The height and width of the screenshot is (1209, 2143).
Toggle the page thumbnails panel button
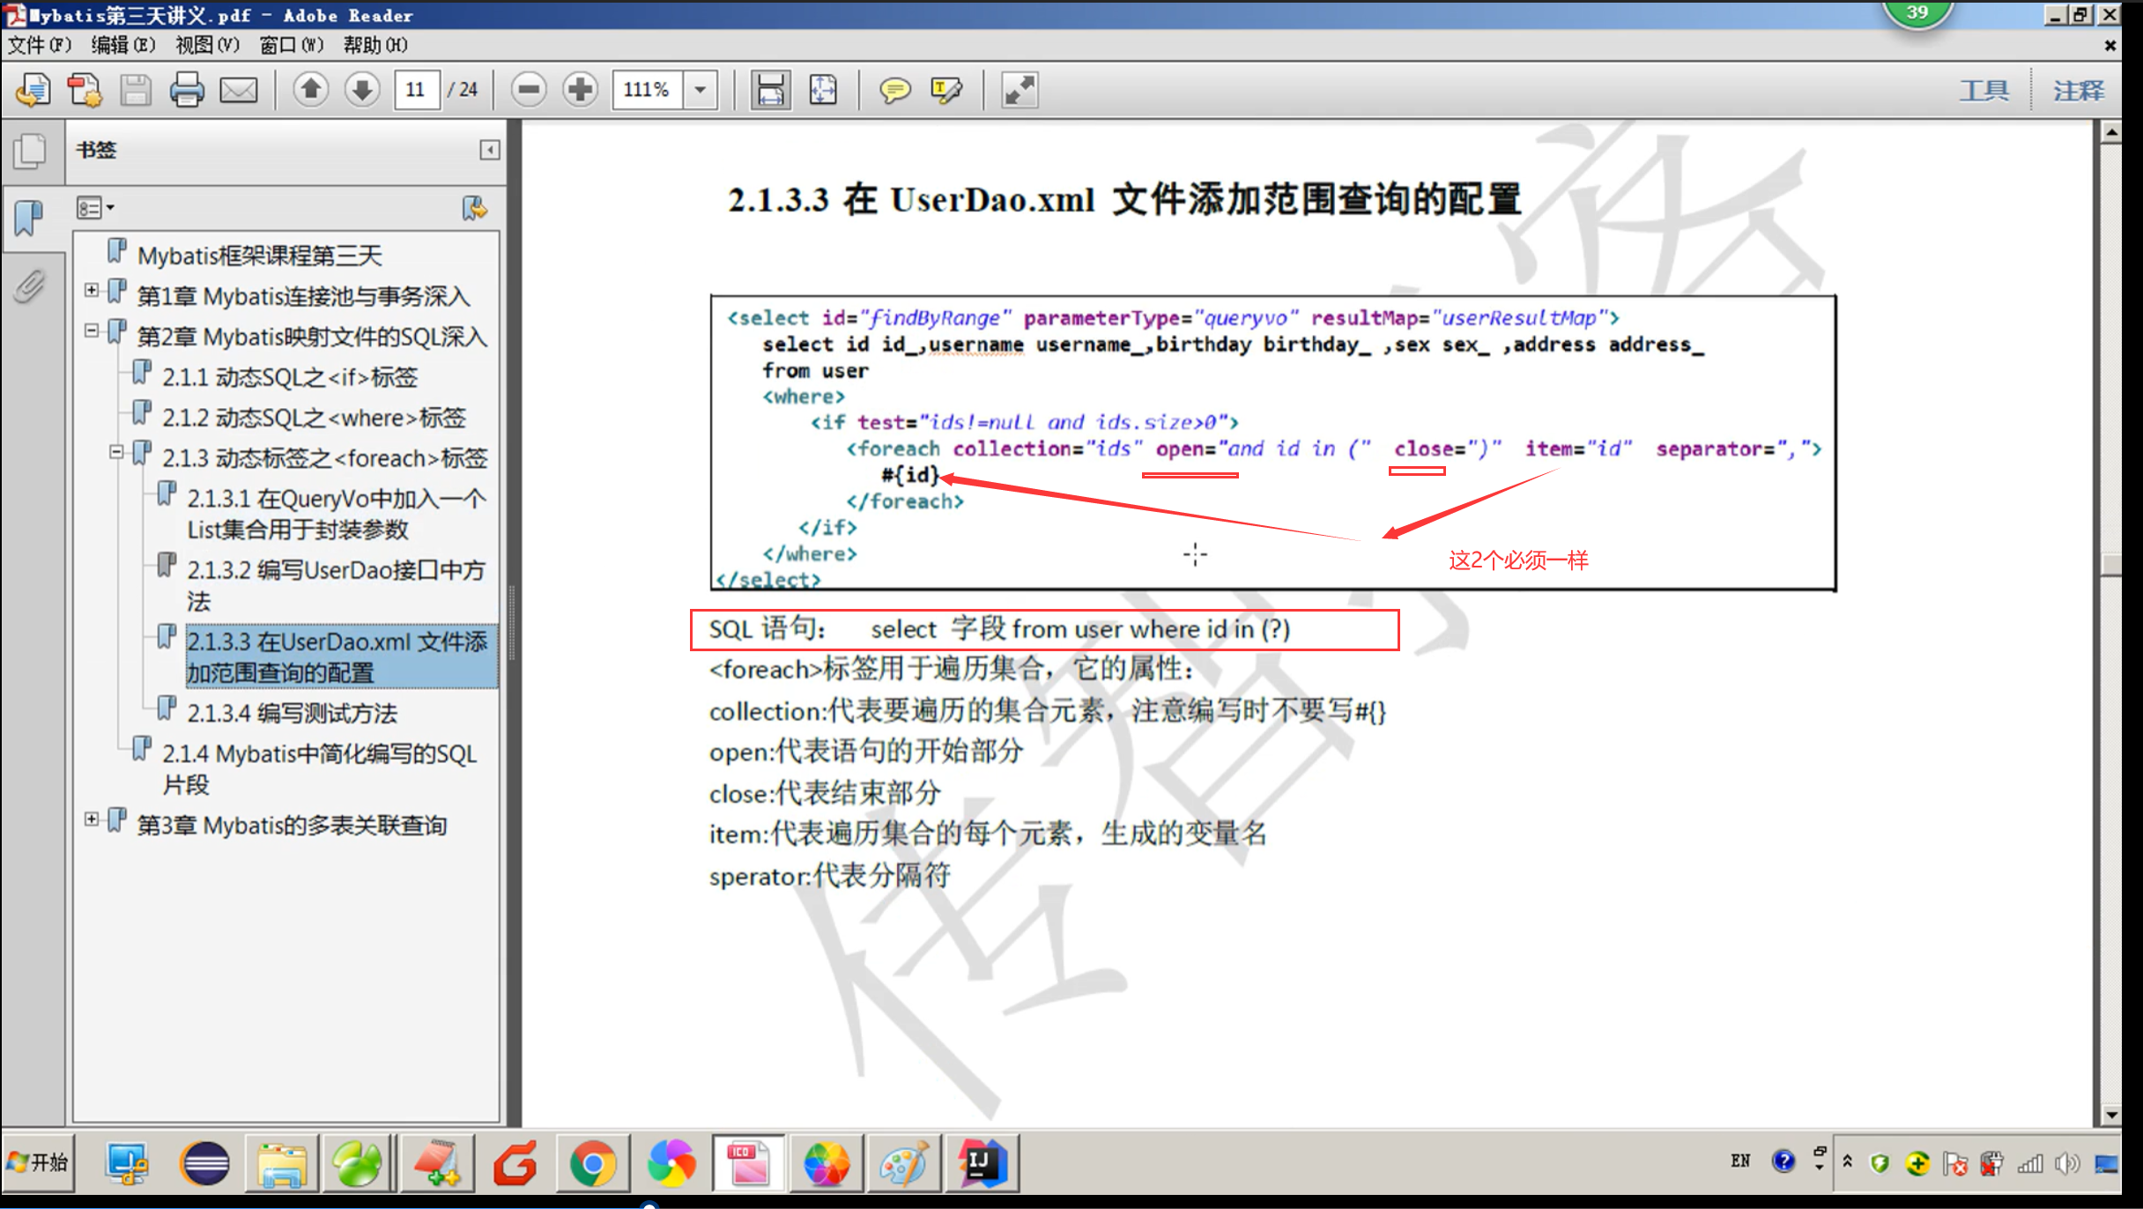pos(30,151)
